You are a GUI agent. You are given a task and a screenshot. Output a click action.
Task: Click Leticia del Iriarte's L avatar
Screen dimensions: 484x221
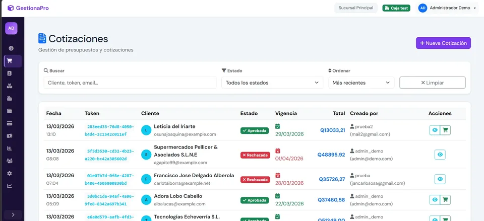tap(146, 130)
